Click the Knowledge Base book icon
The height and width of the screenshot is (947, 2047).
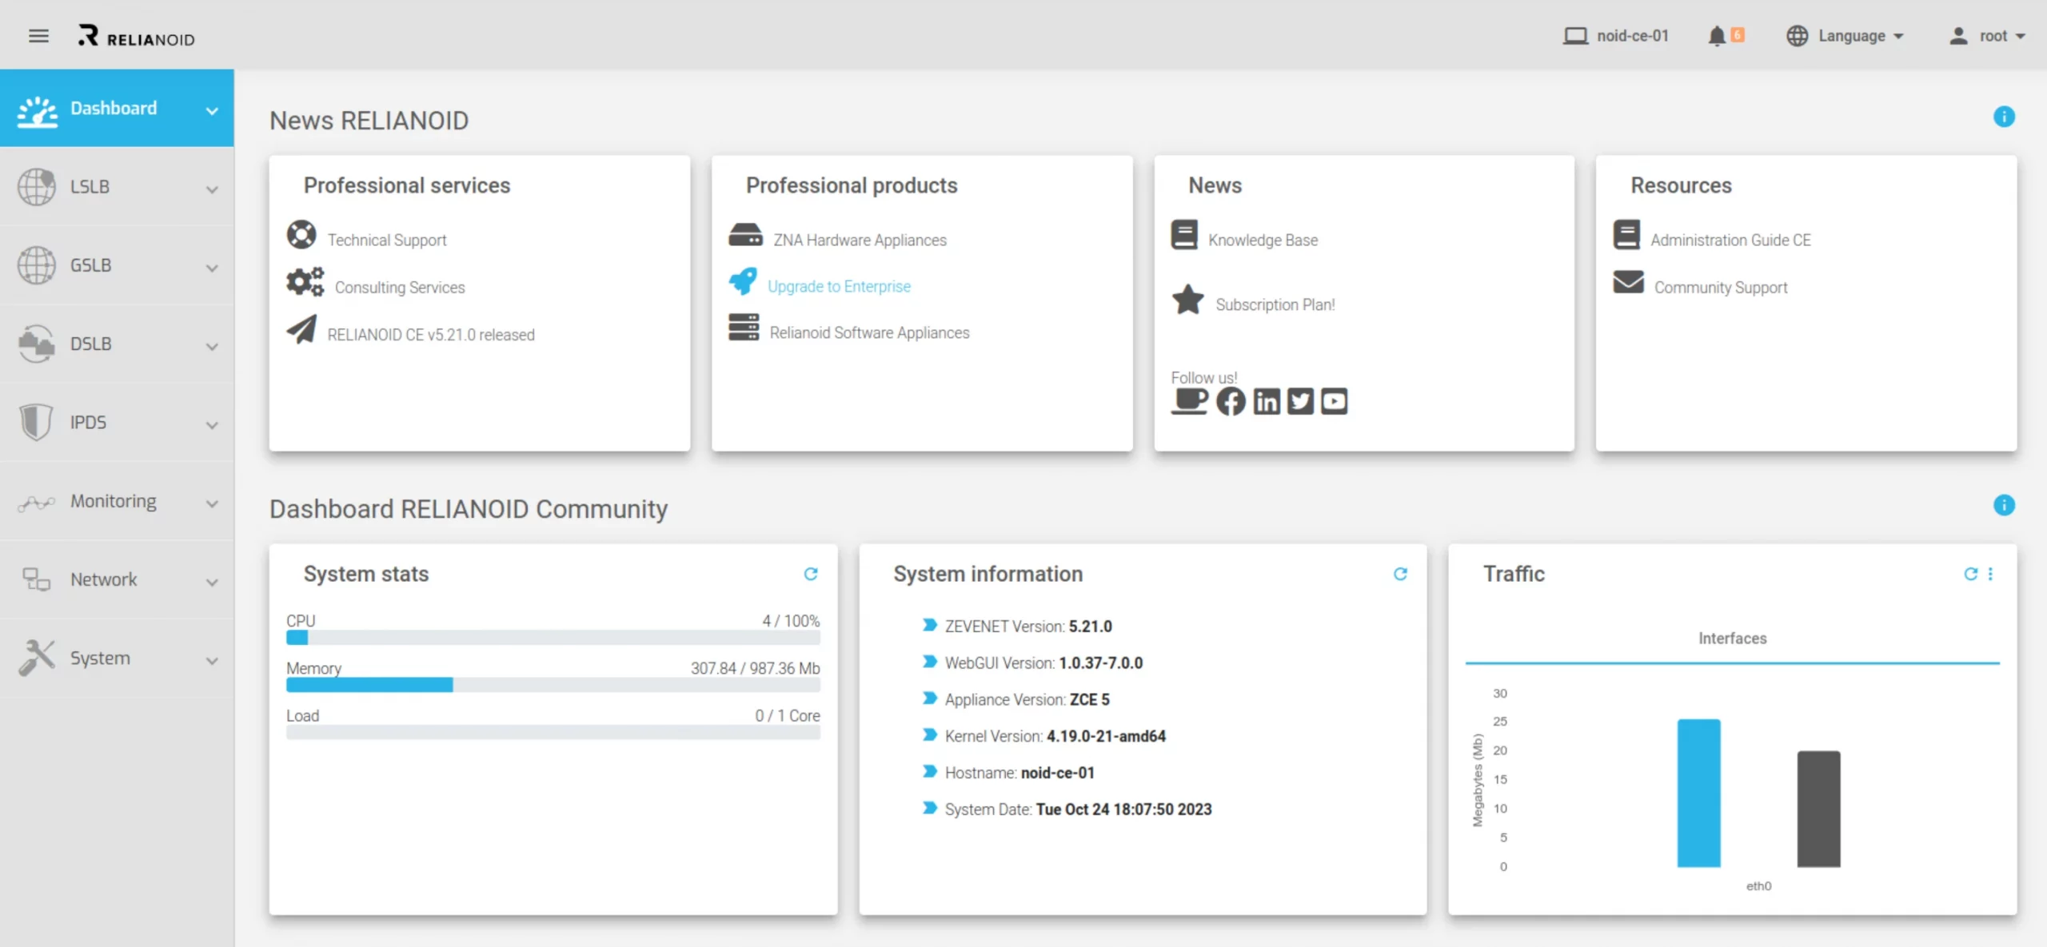(x=1184, y=235)
